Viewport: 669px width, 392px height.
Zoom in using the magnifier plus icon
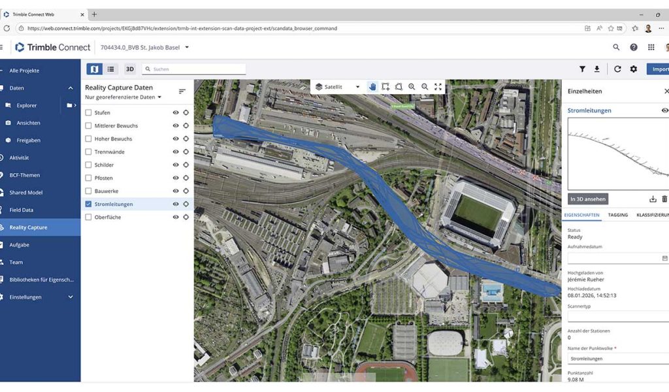(x=412, y=86)
